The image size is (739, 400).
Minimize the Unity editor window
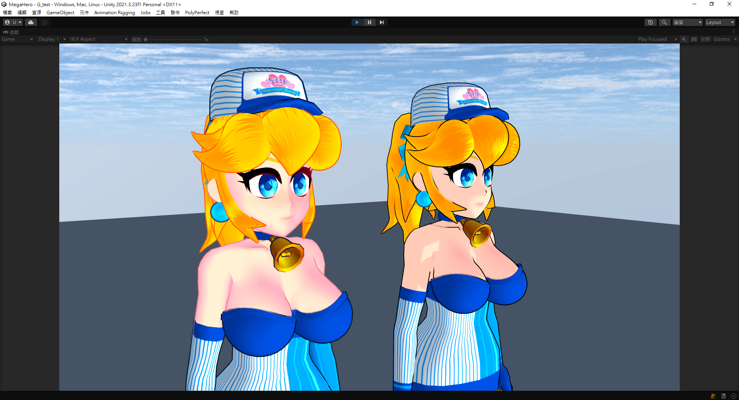[694, 4]
